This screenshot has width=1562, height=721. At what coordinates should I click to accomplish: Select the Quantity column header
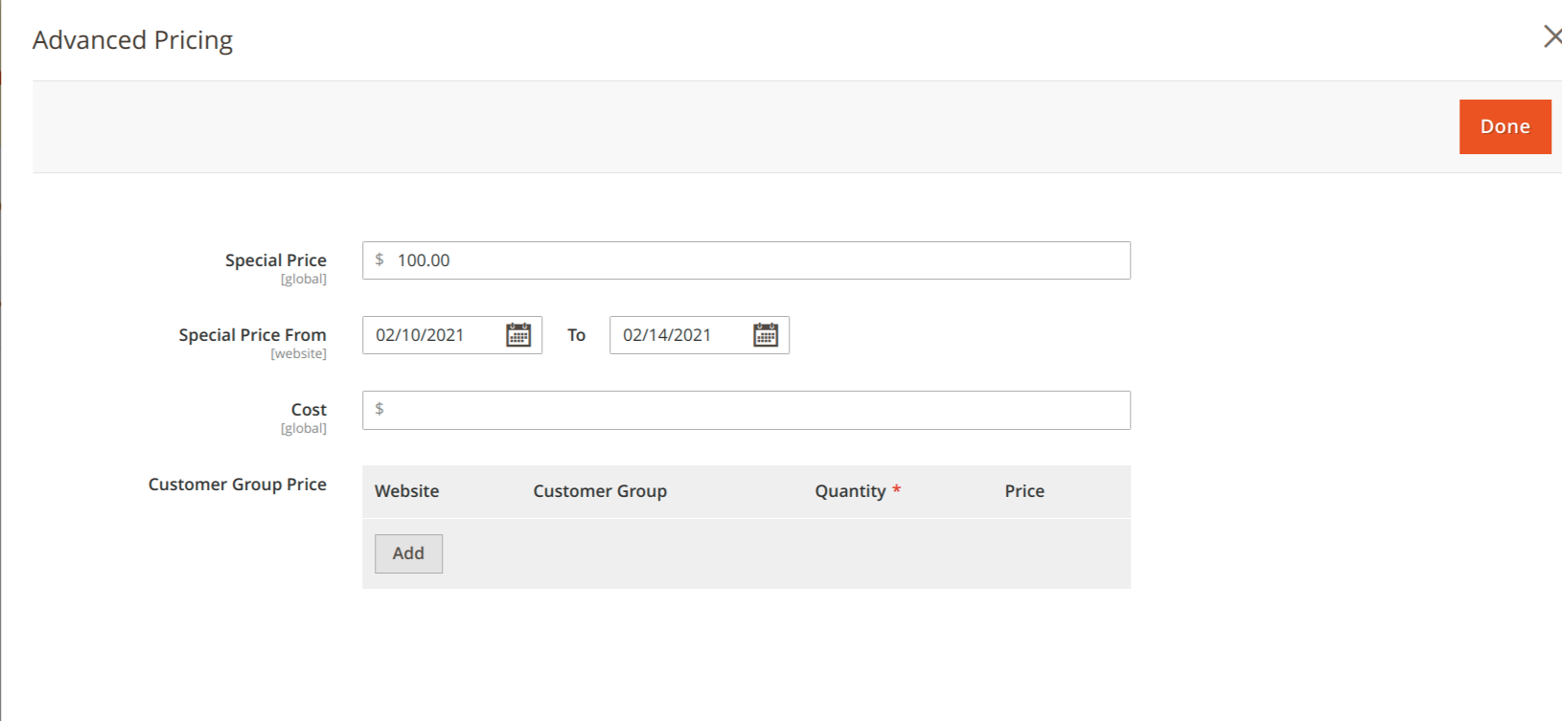click(x=850, y=491)
